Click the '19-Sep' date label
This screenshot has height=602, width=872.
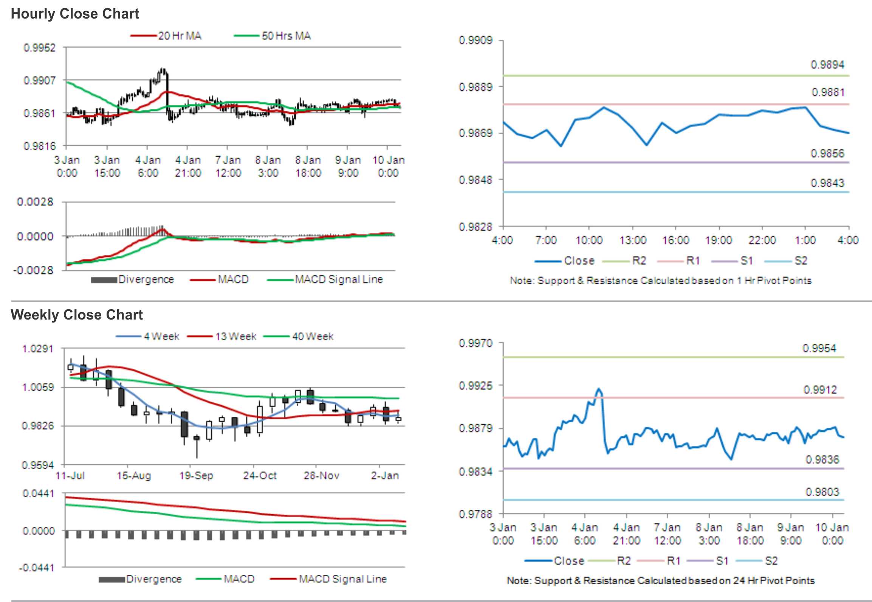[196, 475]
